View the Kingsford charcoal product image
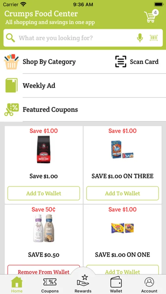Viewport: 166px width, 294px height. pyautogui.click(x=44, y=149)
